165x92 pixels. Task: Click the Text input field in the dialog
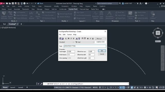pyautogui.click(x=85, y=46)
